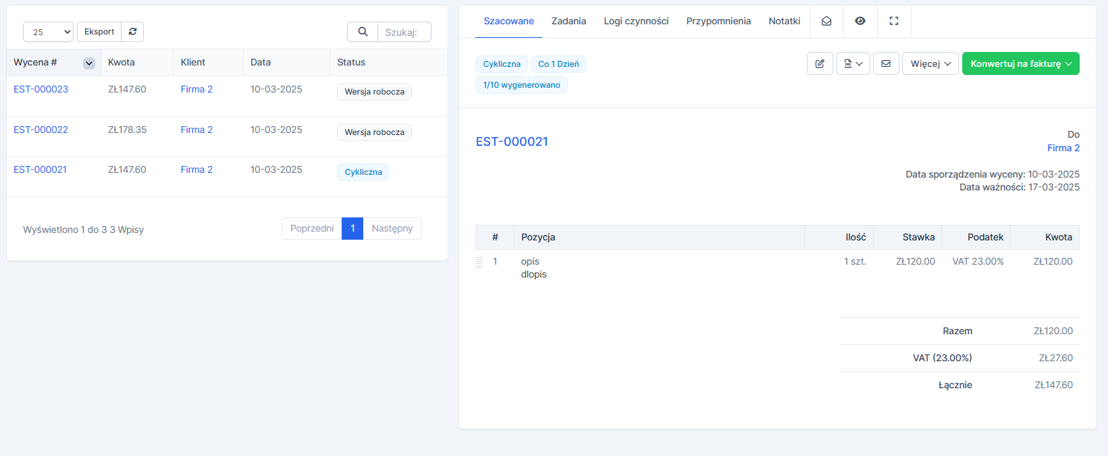Toggle sort arrow on Wycena # column
The height and width of the screenshot is (476, 1108).
[88, 63]
